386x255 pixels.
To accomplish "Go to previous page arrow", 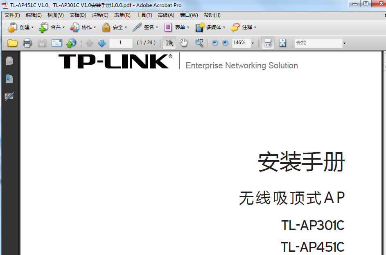I will click(89, 43).
